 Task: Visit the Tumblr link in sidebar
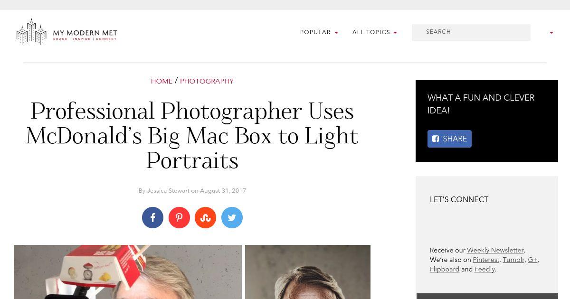(x=513, y=260)
